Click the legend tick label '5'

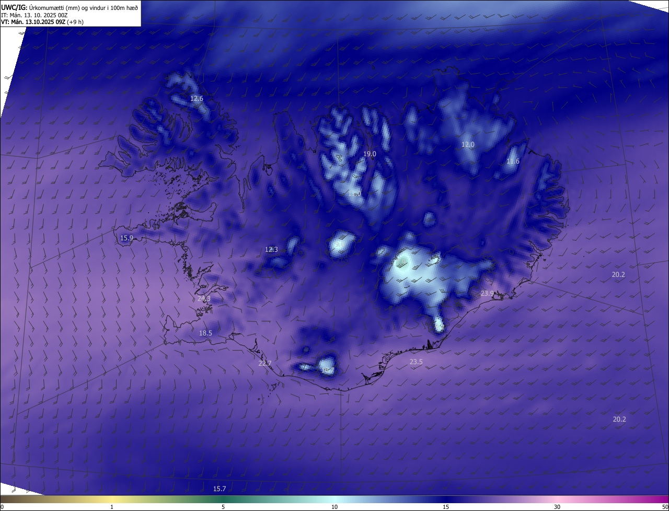click(x=223, y=507)
